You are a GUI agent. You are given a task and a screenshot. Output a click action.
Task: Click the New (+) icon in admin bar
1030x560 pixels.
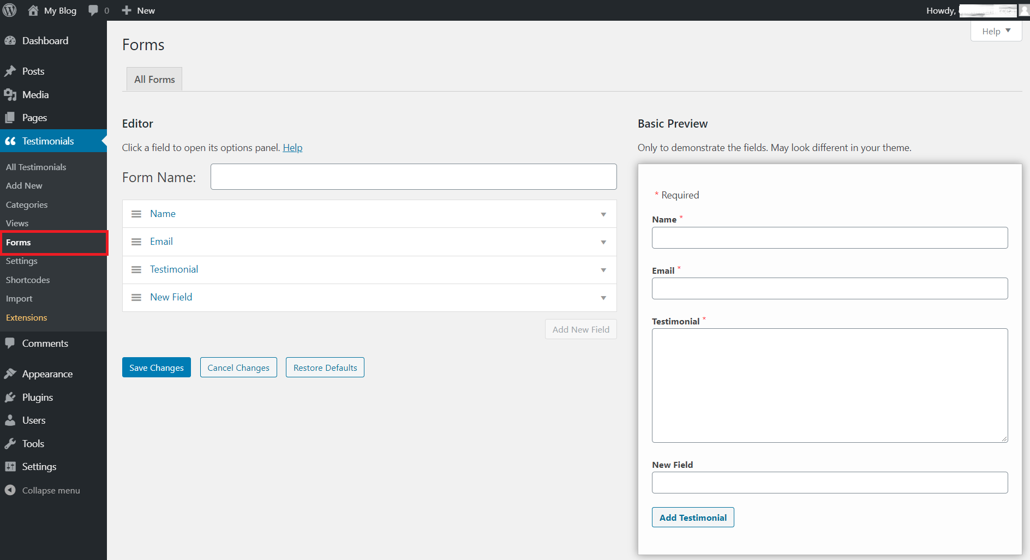(x=126, y=10)
